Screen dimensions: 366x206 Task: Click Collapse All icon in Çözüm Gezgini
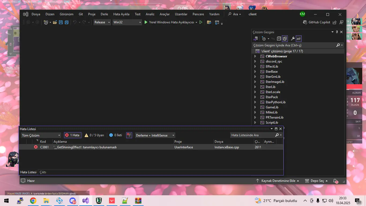(279, 39)
